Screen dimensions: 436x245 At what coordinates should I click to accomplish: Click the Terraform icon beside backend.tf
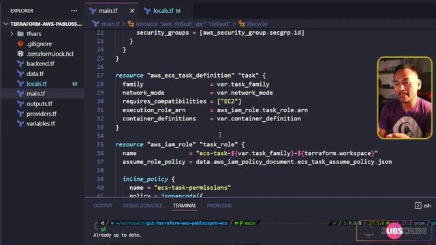[20, 64]
